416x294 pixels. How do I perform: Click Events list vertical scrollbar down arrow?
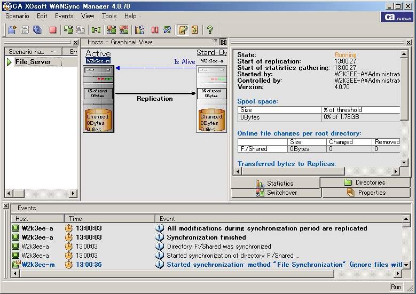406,265
